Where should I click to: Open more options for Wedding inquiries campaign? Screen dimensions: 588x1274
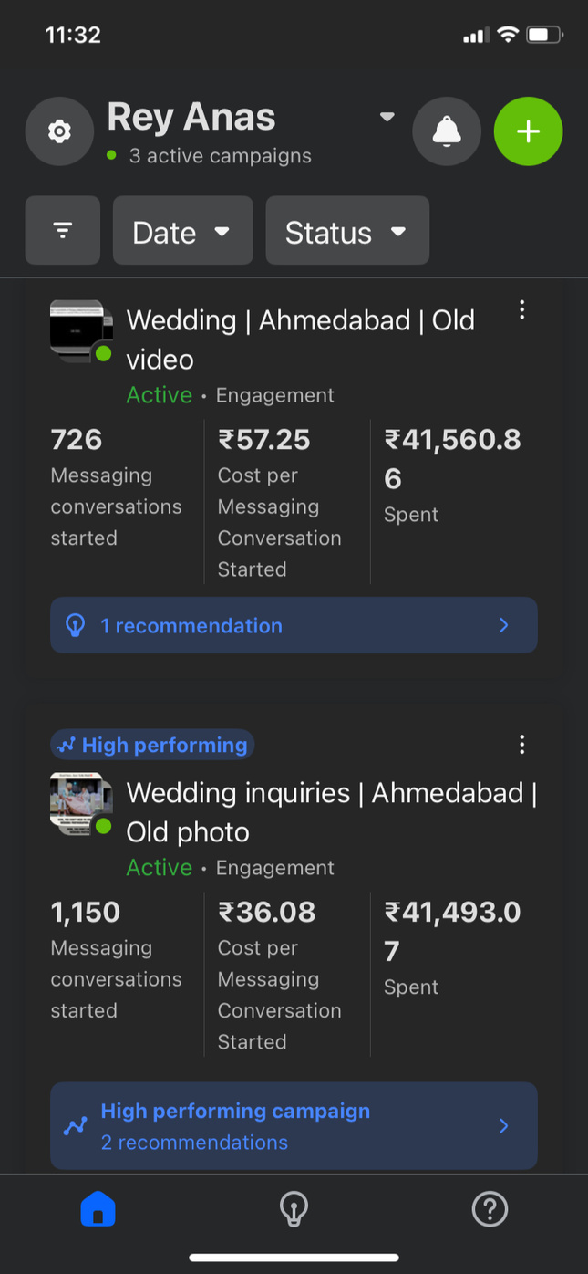521,745
